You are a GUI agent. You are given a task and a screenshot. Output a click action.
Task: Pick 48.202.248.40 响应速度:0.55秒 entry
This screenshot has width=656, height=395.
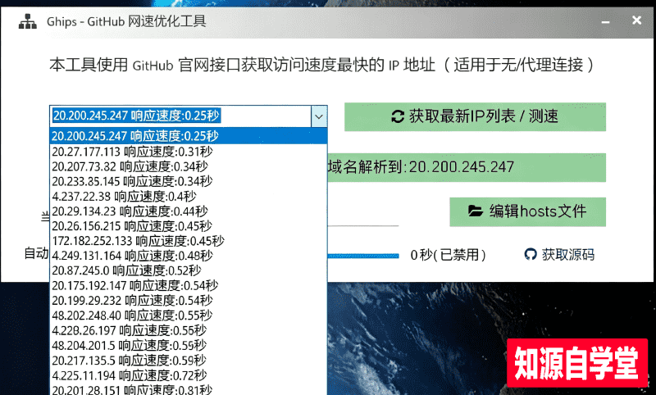coord(189,316)
